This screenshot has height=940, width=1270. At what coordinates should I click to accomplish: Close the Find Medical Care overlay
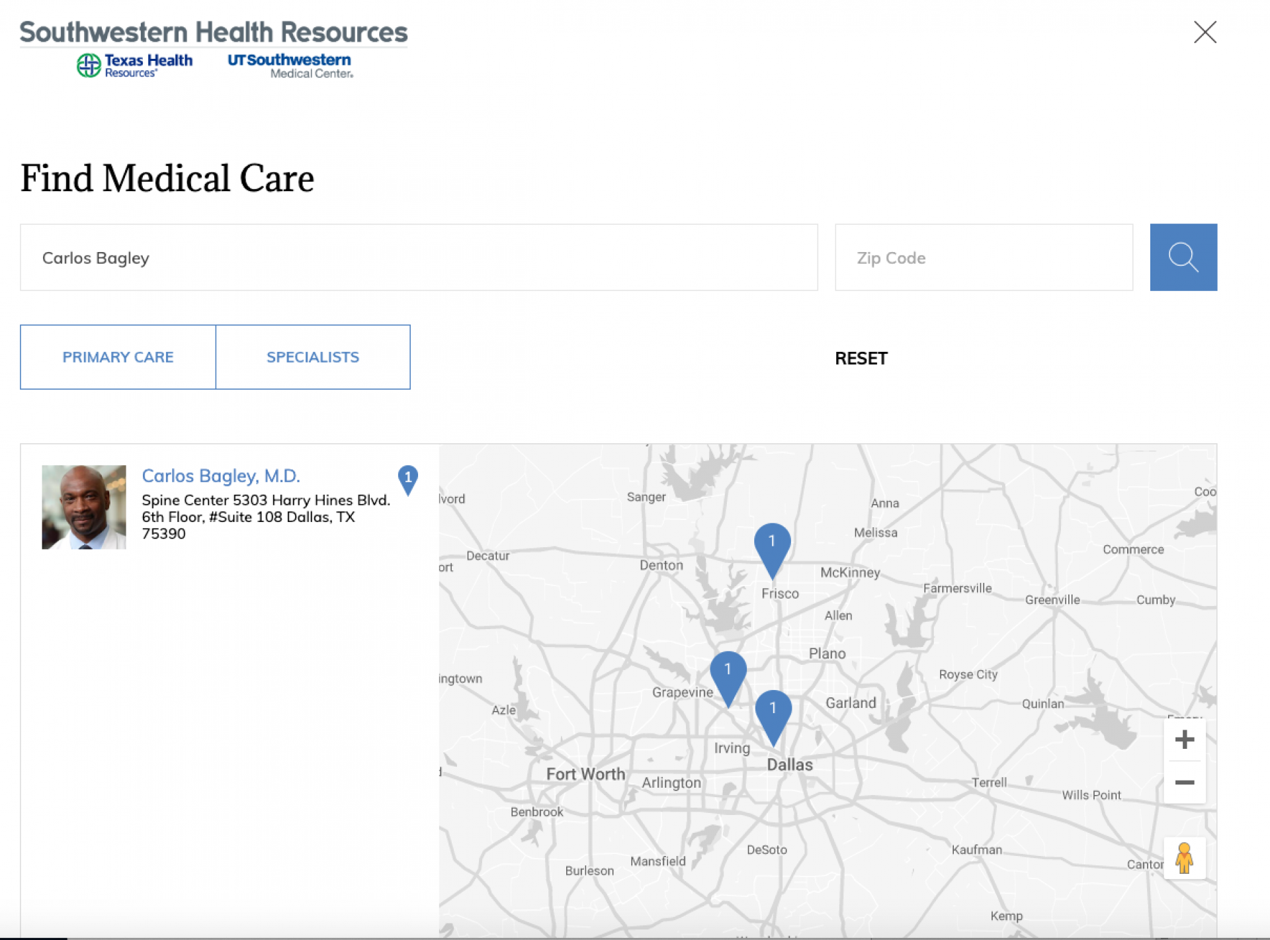pyautogui.click(x=1205, y=32)
